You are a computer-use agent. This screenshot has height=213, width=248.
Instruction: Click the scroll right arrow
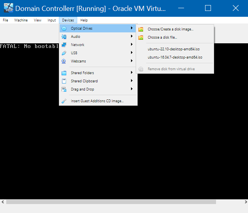tap(246, 202)
